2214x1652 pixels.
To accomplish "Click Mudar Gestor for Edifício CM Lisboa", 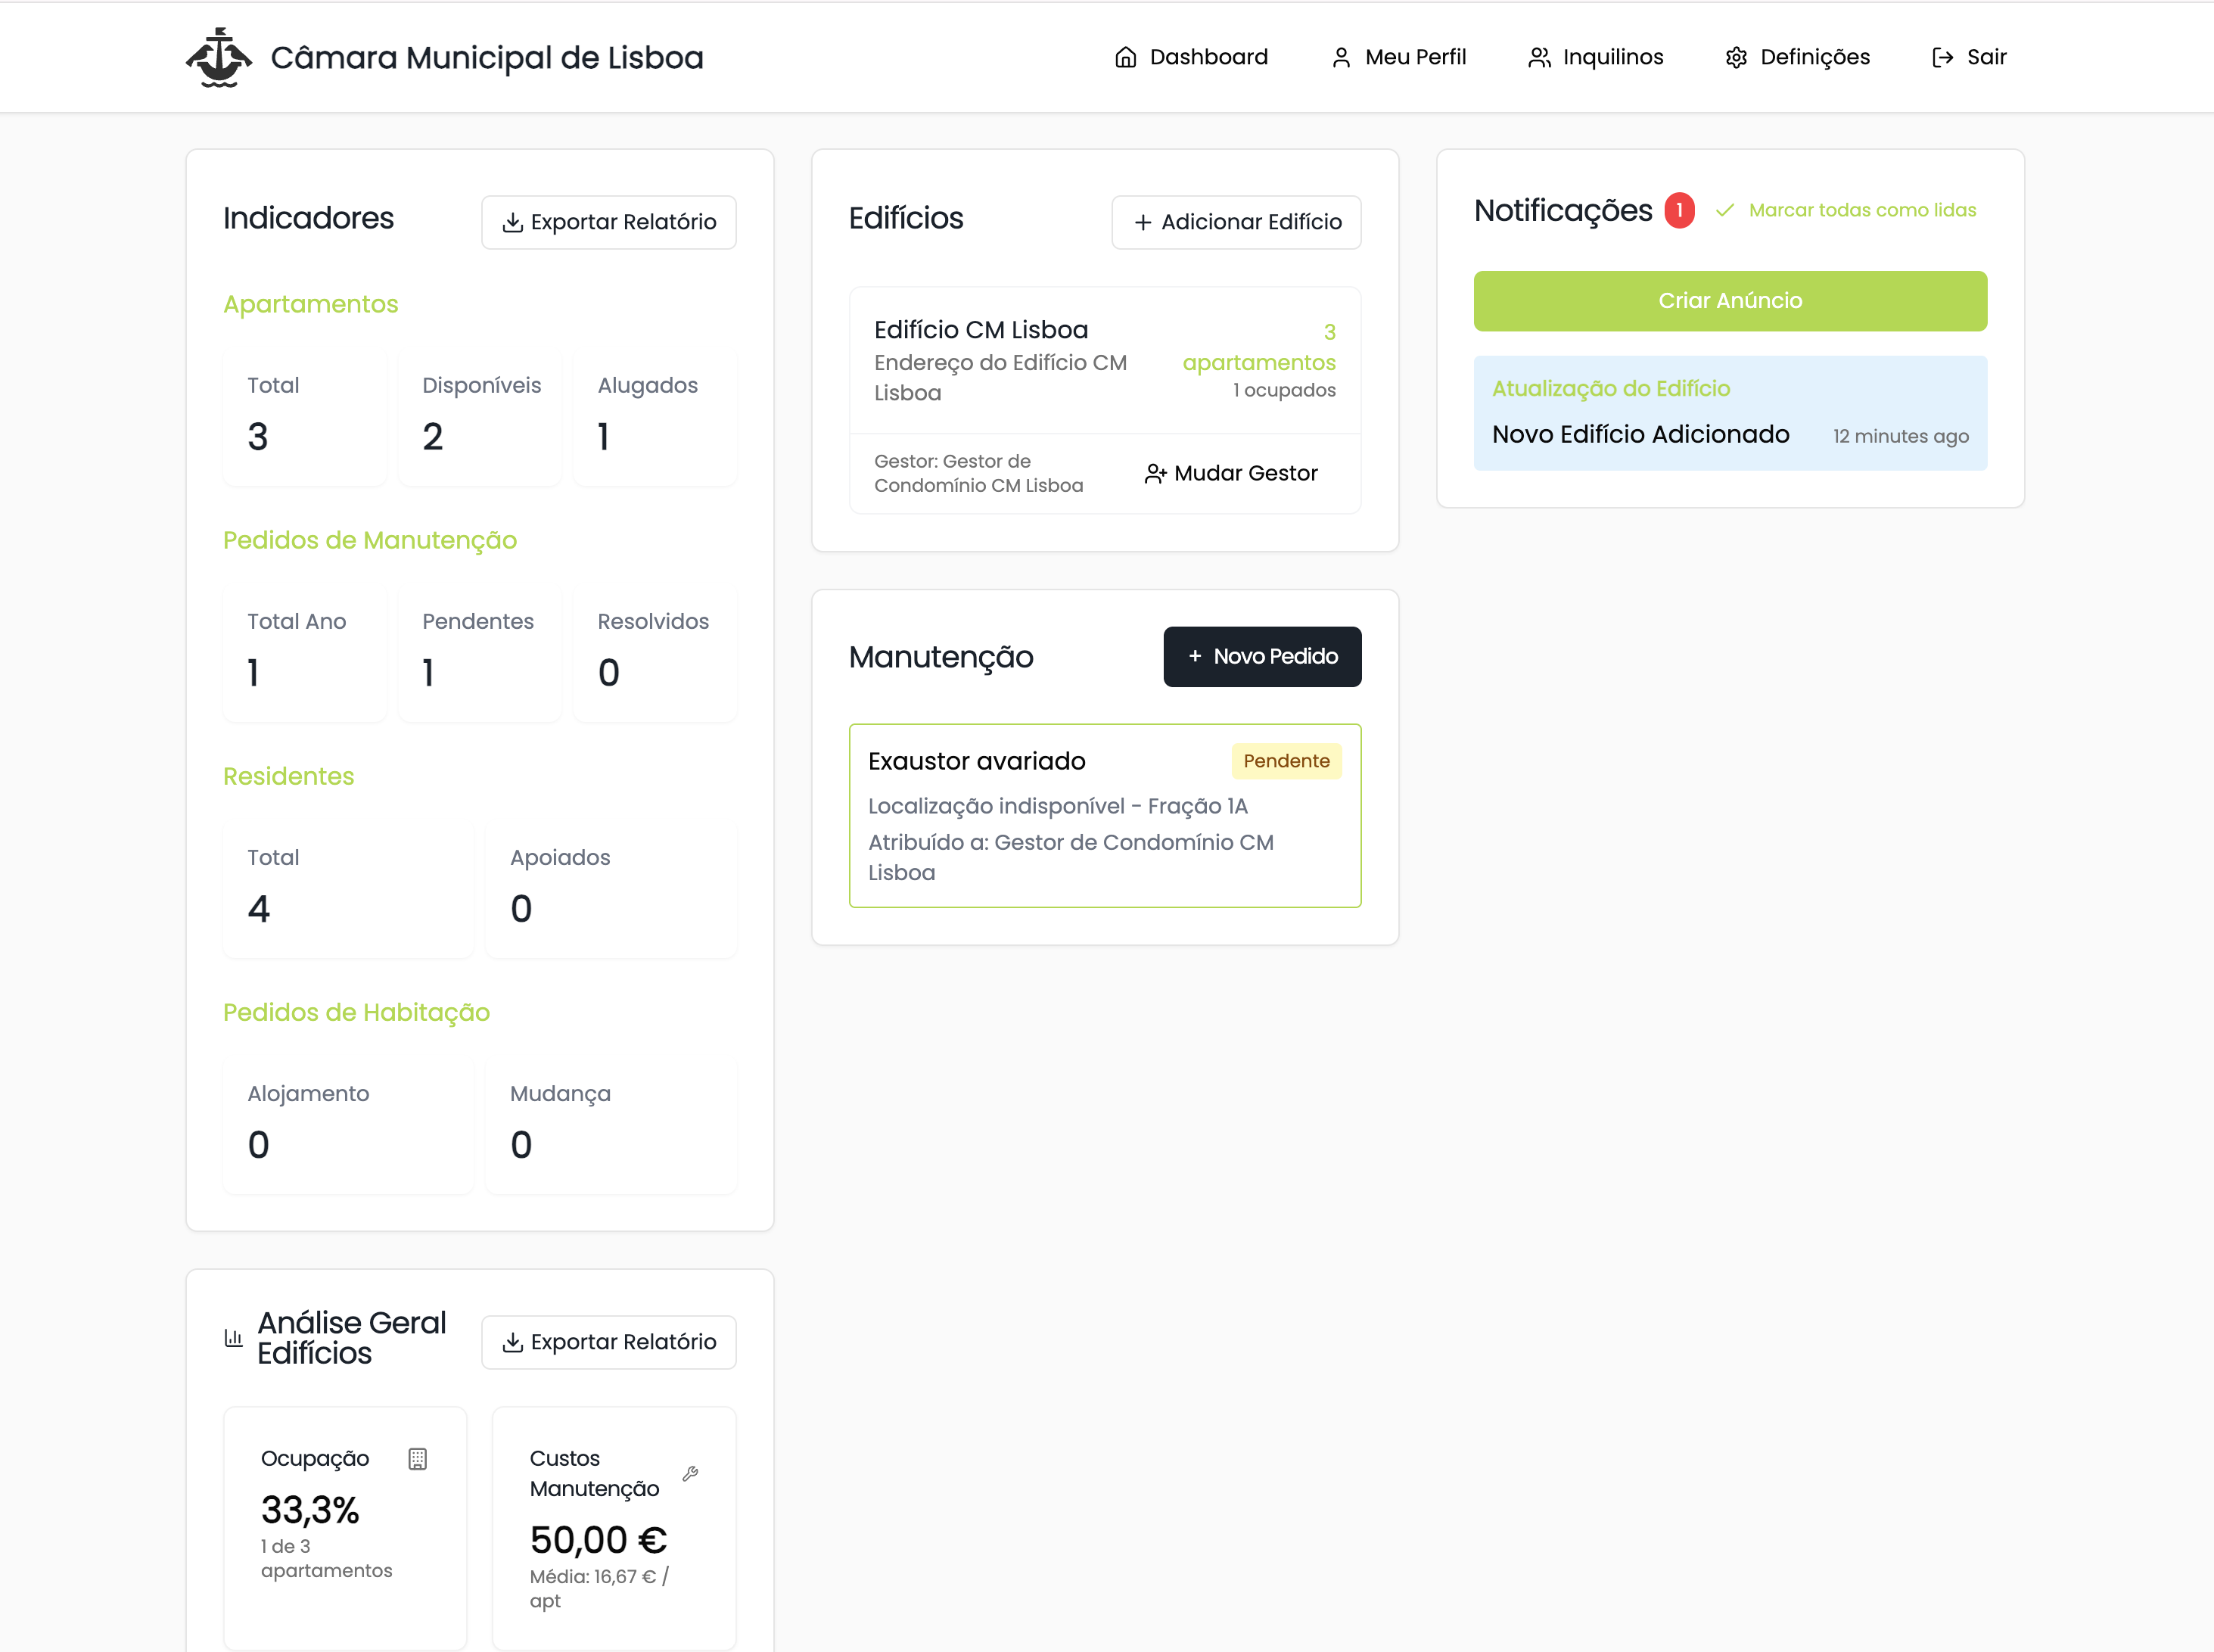I will [1231, 473].
